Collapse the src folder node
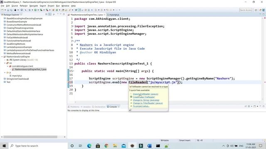Screen dimensions: 266x149 pos(5,63)
